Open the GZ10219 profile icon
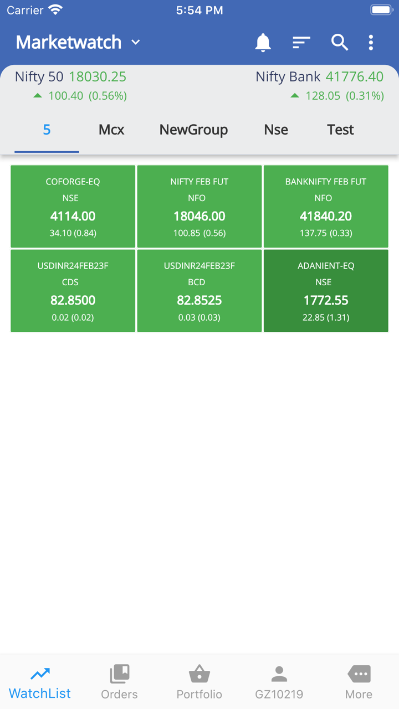The height and width of the screenshot is (709, 399). click(x=279, y=674)
